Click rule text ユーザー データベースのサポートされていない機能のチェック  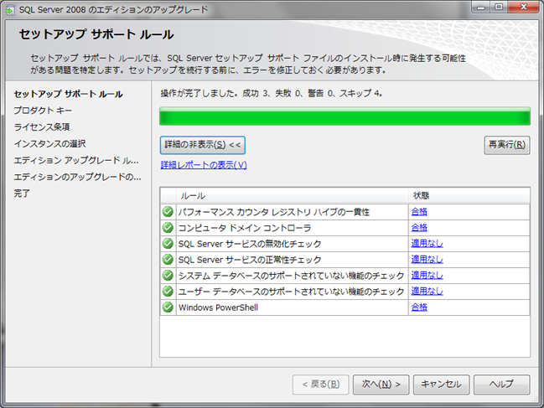(x=291, y=292)
